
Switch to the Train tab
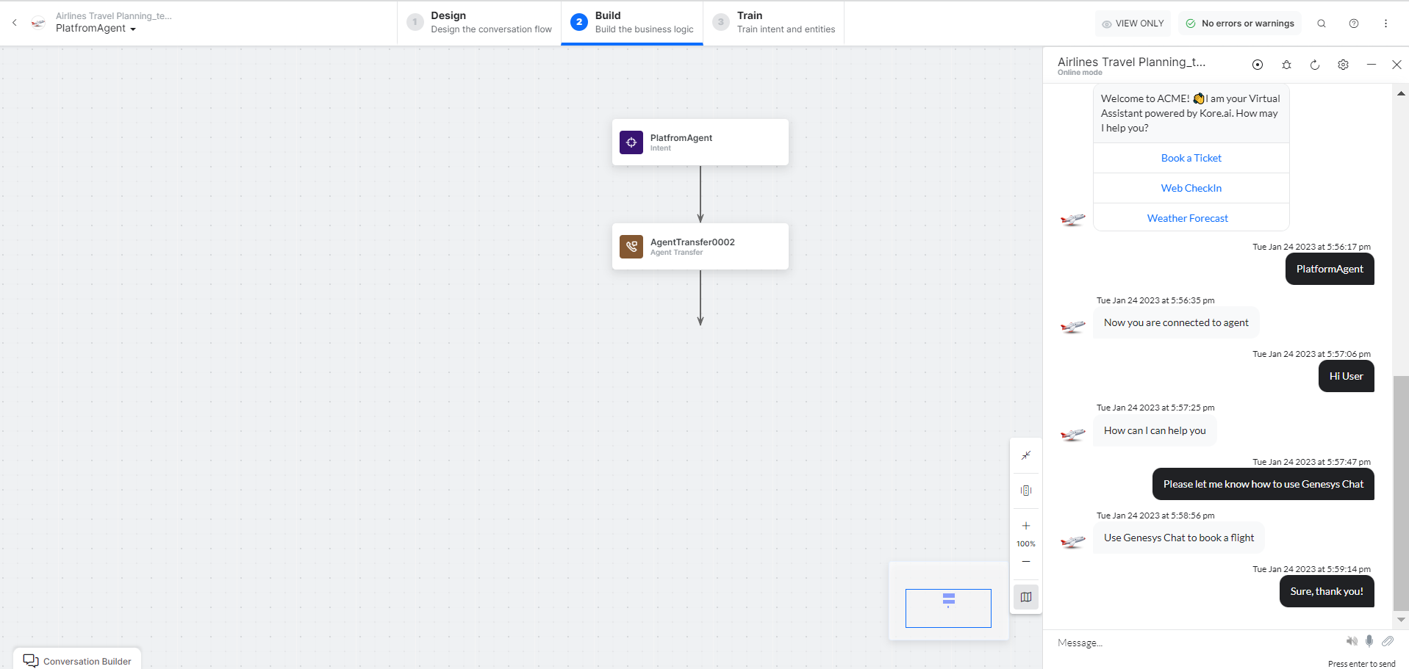pyautogui.click(x=773, y=23)
